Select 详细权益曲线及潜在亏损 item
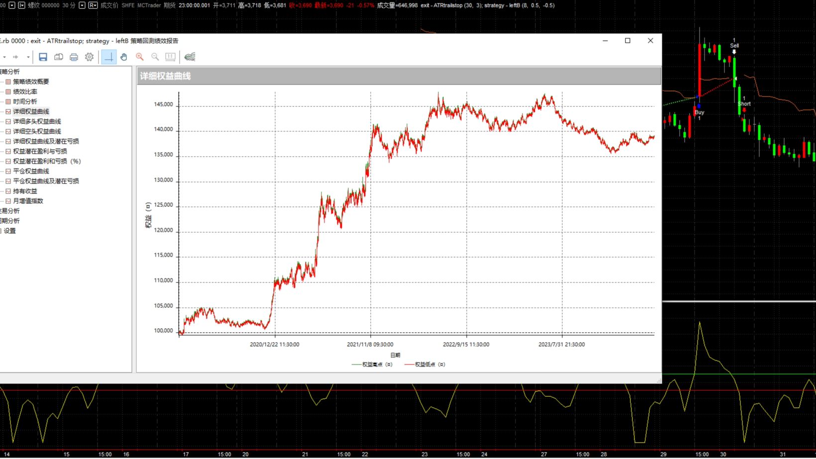Screen dimensions: 816x459 46,141
